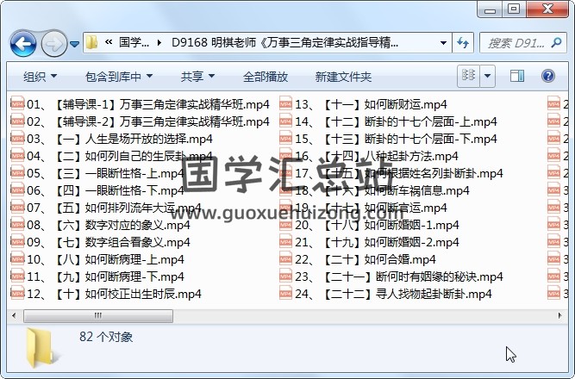
Task: Click the 全部播放 button
Action: click(266, 77)
